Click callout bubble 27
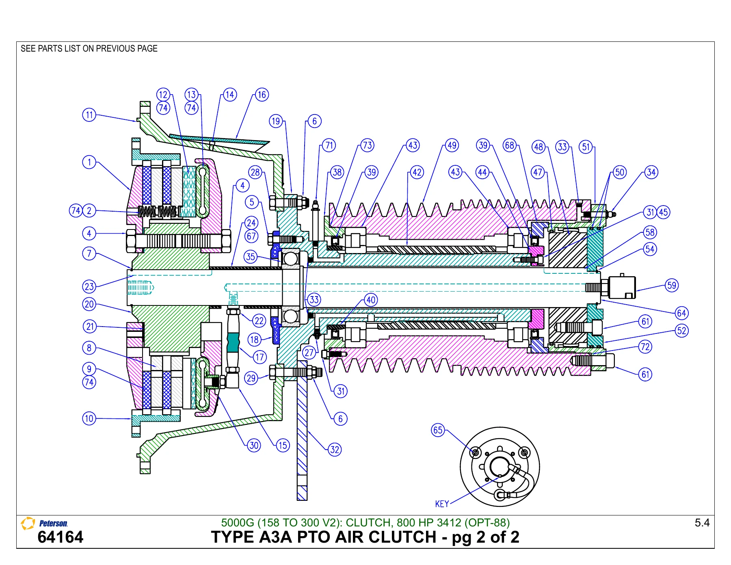Screen dimensions: 731x565 pos(309,353)
